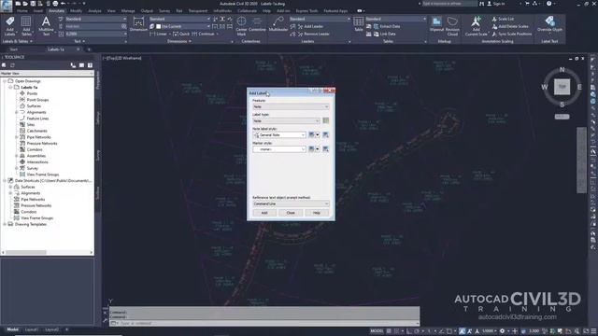
Task: Click North on the ViewCube compass
Action: 562,70
